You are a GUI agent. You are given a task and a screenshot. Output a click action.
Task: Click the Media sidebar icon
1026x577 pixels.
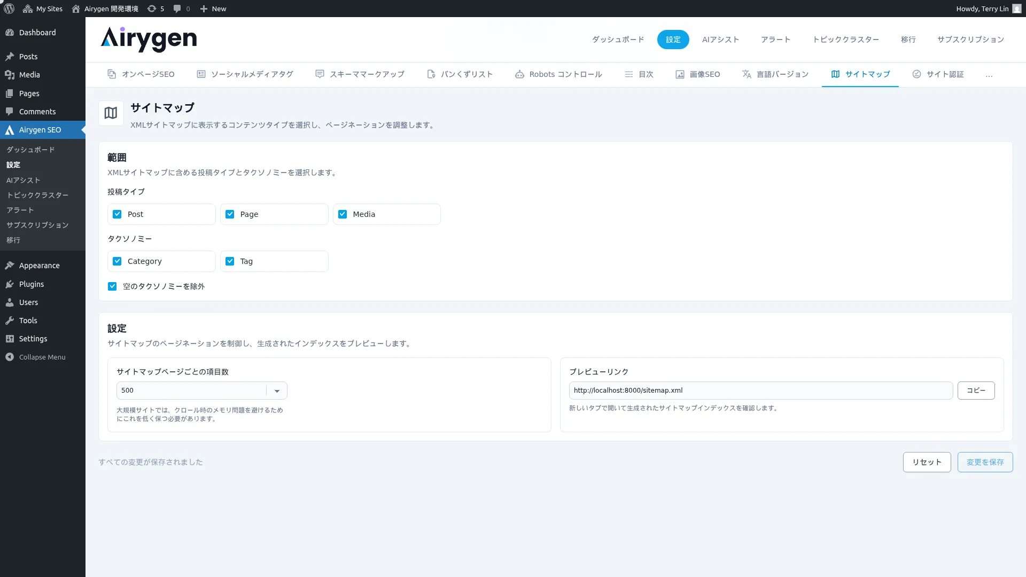10,75
